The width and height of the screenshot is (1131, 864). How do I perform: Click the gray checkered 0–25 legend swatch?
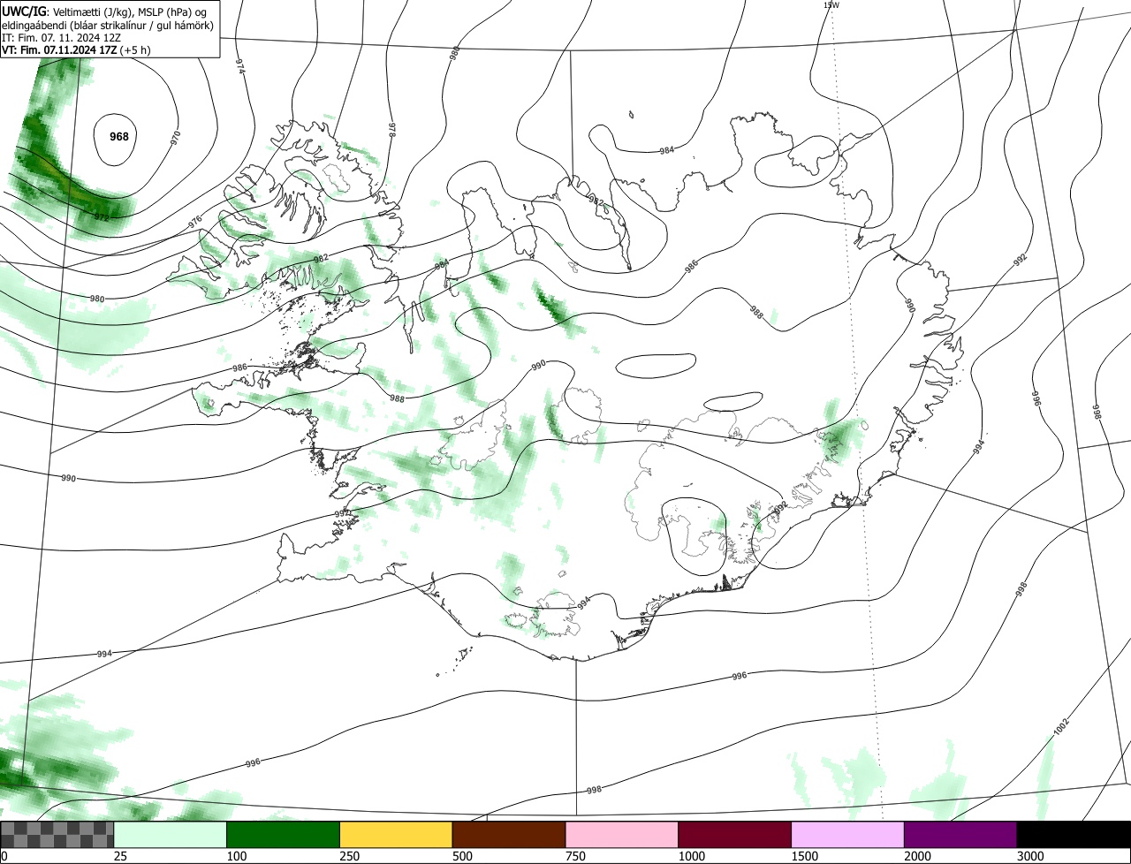(x=57, y=835)
